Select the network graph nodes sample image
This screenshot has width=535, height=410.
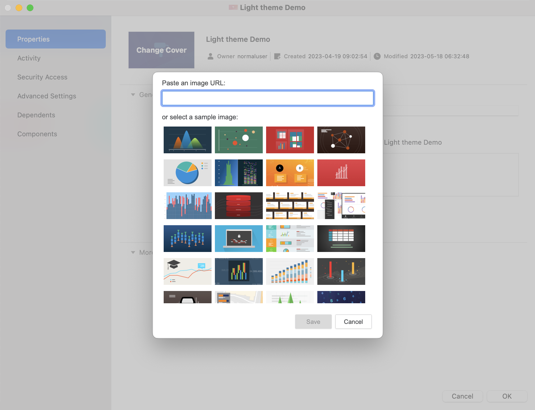(341, 140)
